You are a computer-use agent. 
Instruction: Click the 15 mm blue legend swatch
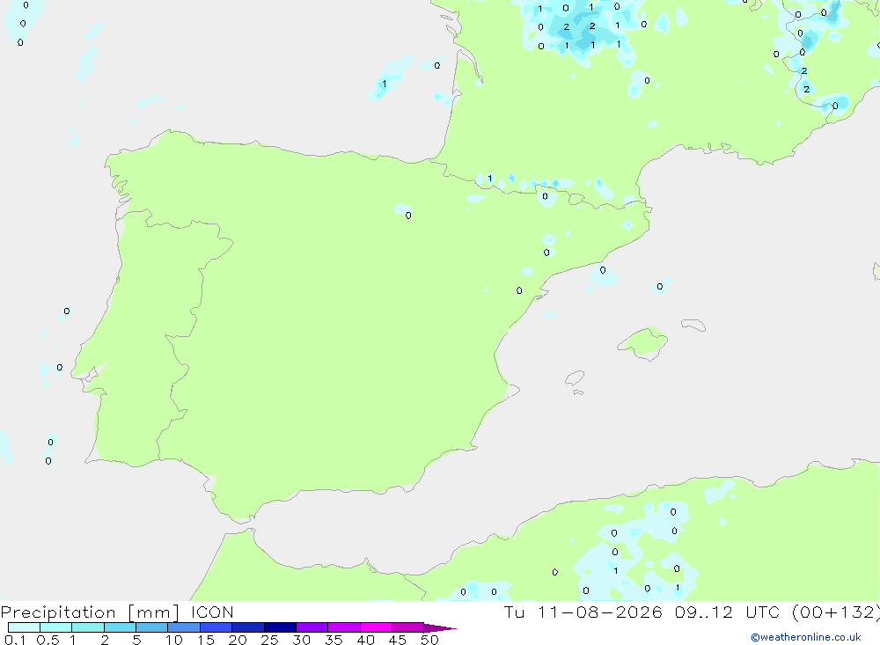[216, 627]
